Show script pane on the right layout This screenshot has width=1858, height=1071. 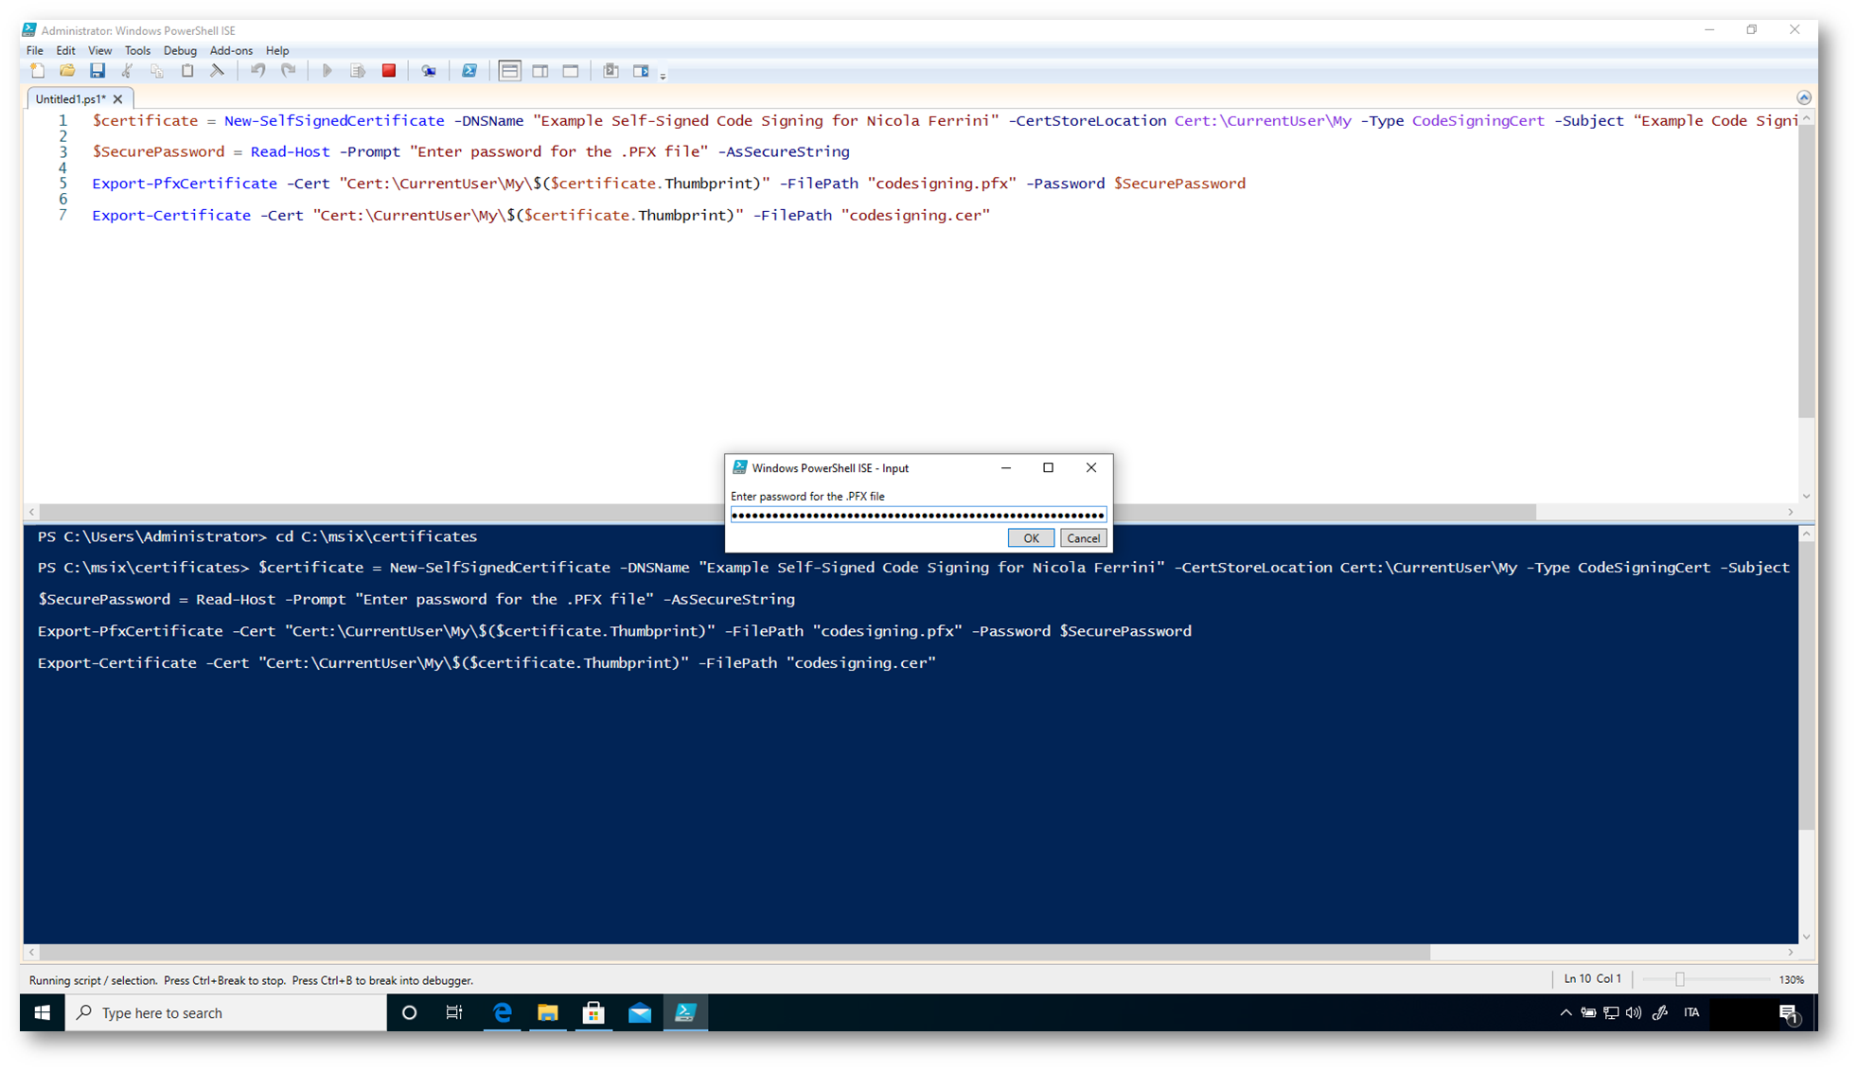540,71
